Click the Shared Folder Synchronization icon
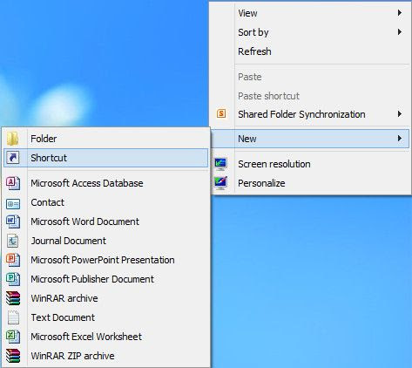The width and height of the screenshot is (412, 368). [x=221, y=113]
